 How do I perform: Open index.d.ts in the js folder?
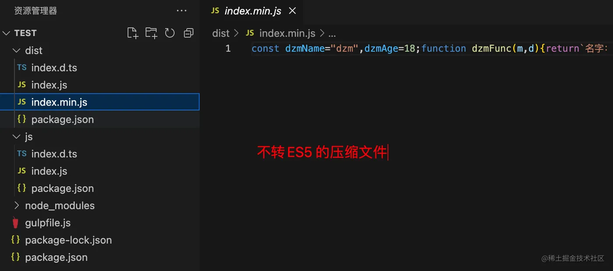(54, 154)
